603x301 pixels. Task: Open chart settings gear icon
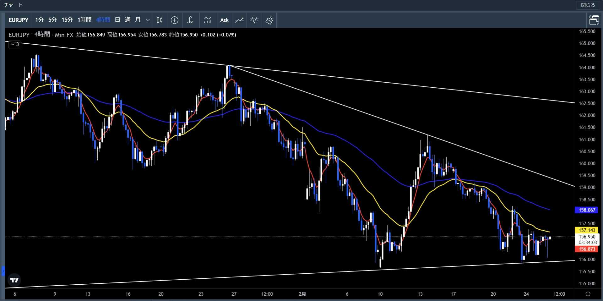pyautogui.click(x=588, y=294)
